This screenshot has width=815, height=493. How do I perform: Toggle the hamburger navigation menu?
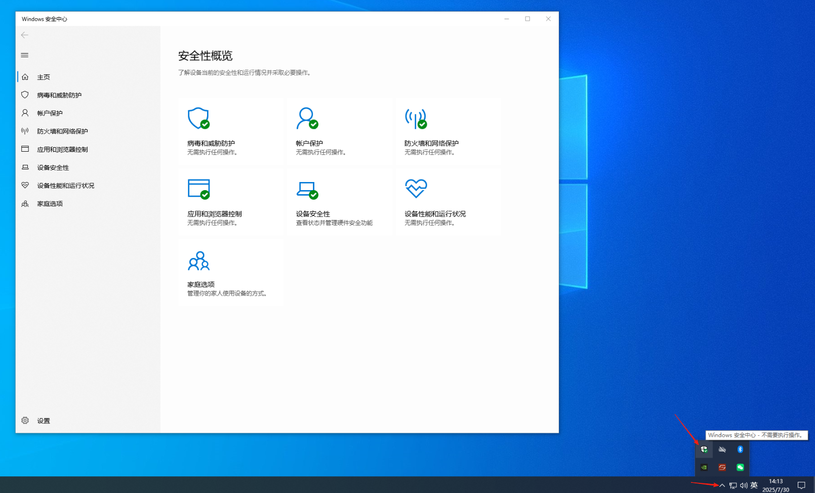(x=25, y=55)
